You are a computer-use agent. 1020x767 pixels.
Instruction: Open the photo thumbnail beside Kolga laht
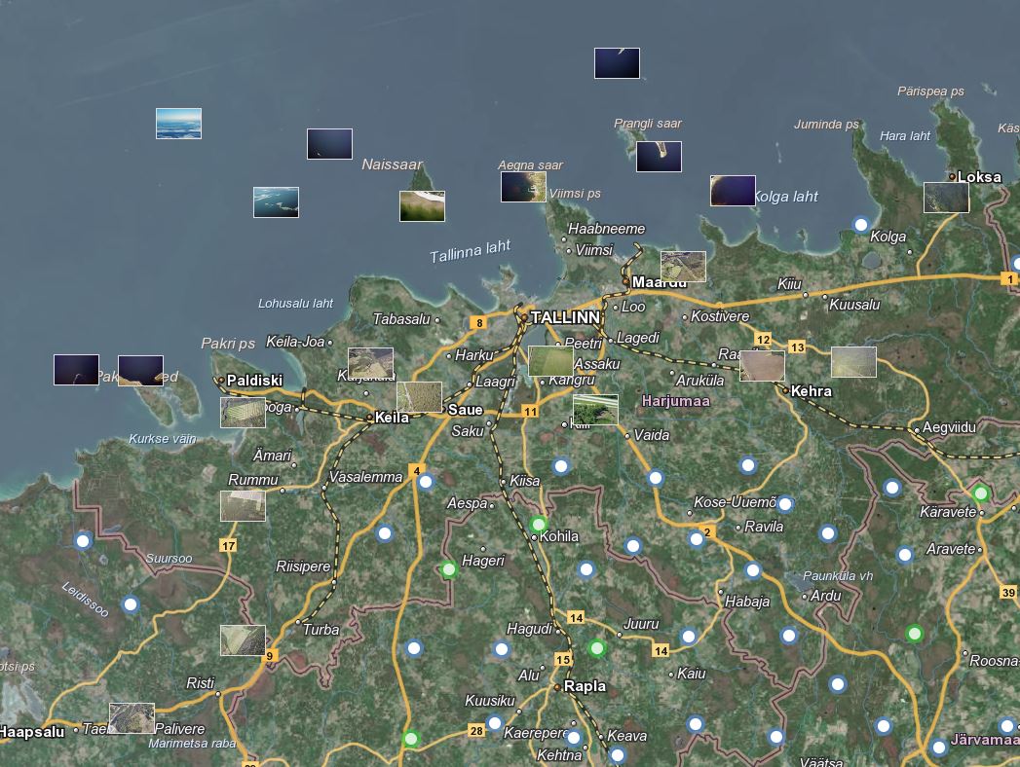click(x=734, y=191)
